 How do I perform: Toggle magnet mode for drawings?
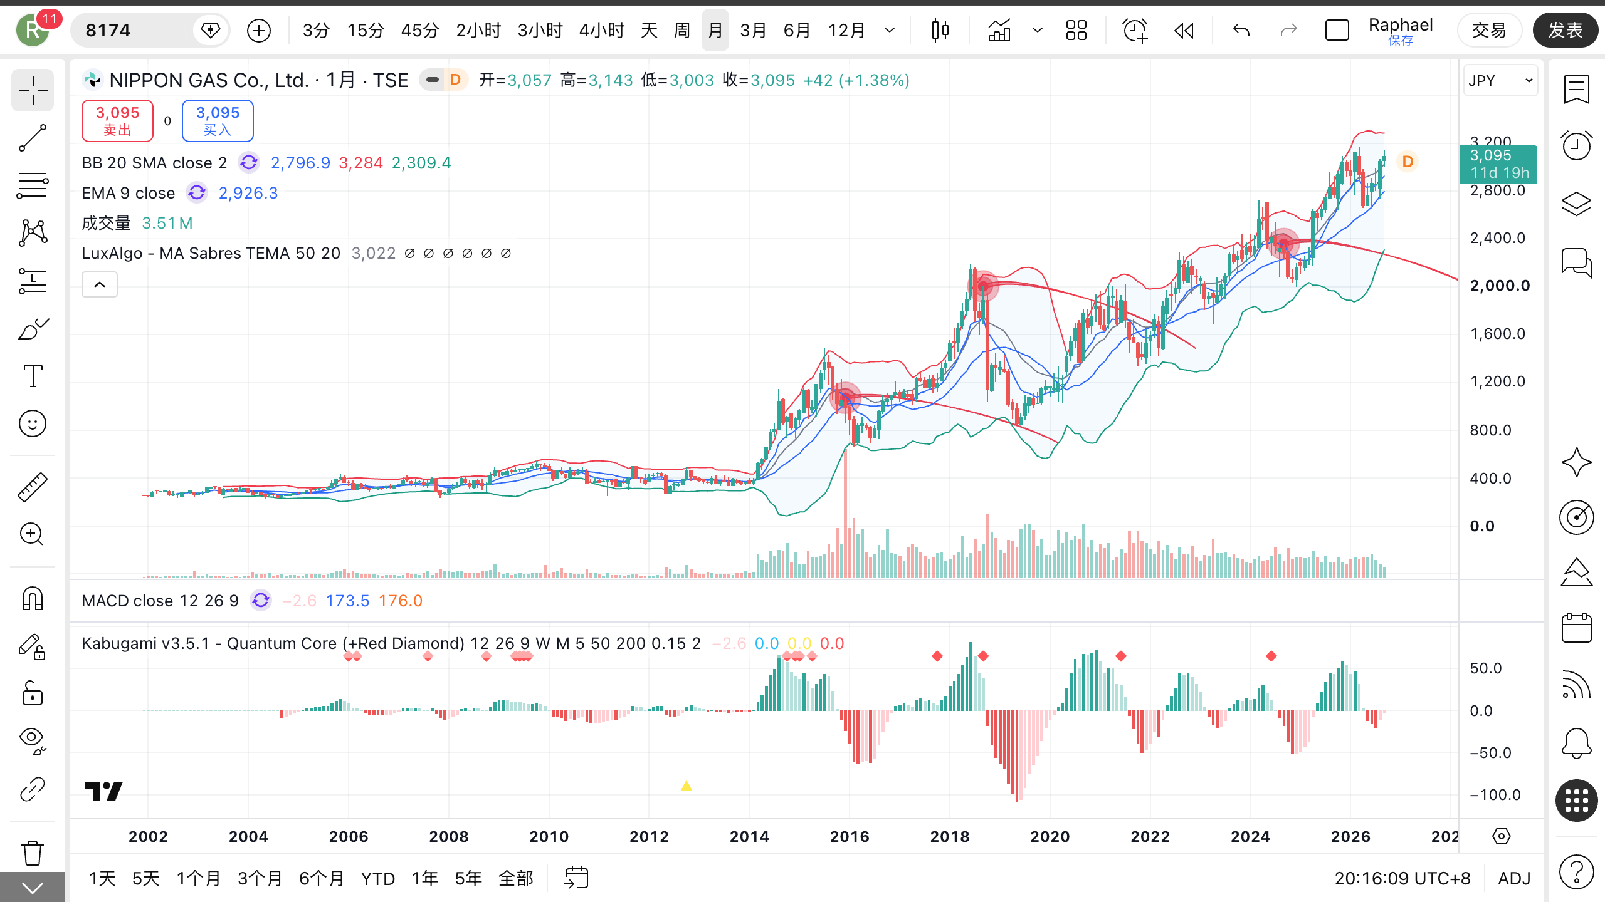[33, 599]
